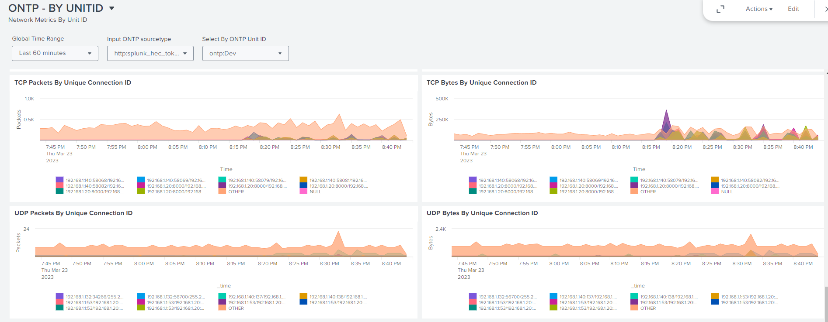This screenshot has height=322, width=828.
Task: Click the UDP Bytes By Unique Connection ID title
Action: (x=482, y=213)
